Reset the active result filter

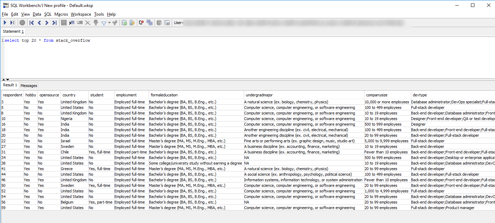(x=115, y=23)
